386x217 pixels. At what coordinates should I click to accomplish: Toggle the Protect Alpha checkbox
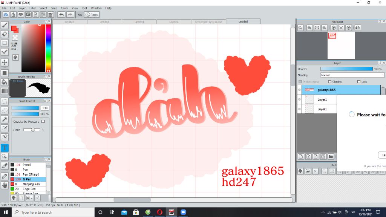coord(300,82)
